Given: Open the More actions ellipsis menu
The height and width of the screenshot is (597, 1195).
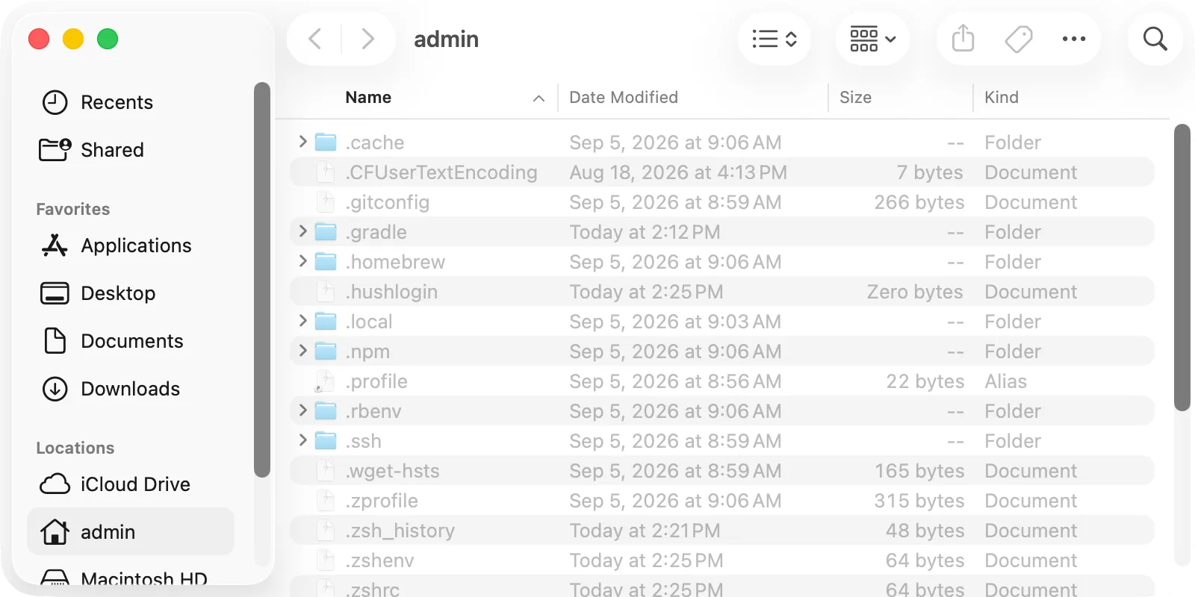Looking at the screenshot, I should [1074, 39].
